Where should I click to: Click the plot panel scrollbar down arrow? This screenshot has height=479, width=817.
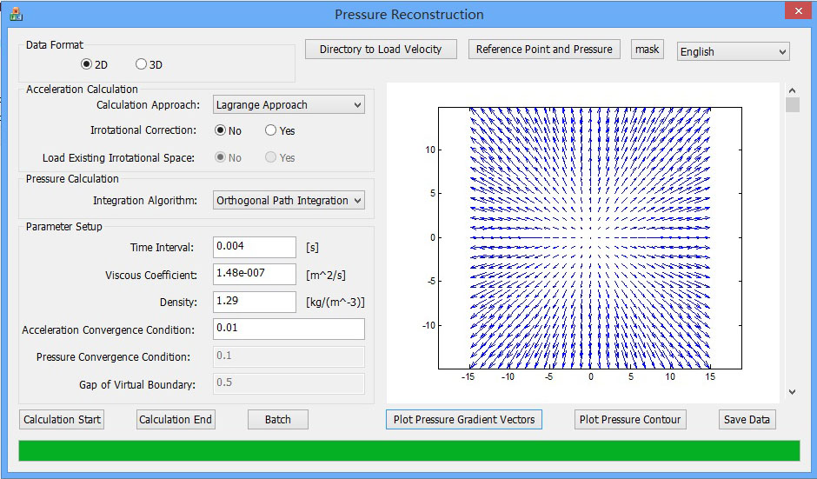[792, 392]
